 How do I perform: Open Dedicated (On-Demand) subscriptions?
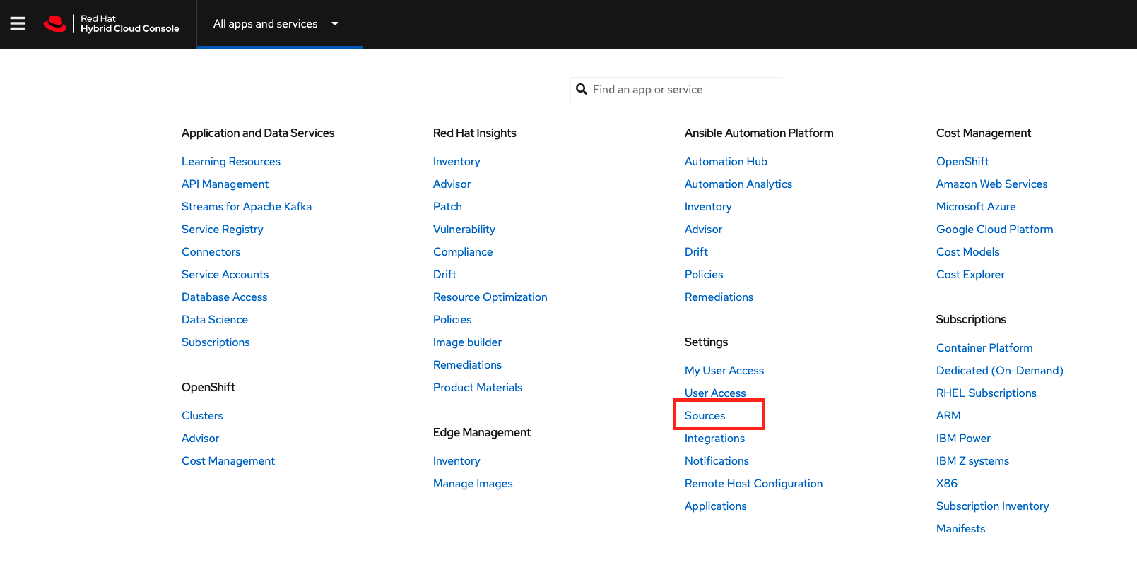[x=999, y=371]
